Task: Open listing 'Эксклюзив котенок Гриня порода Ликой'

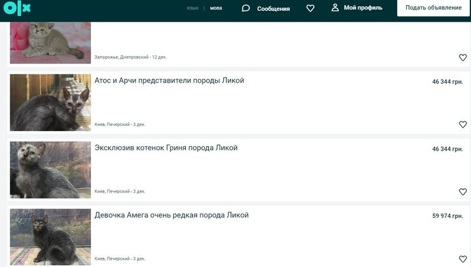Action: point(166,147)
